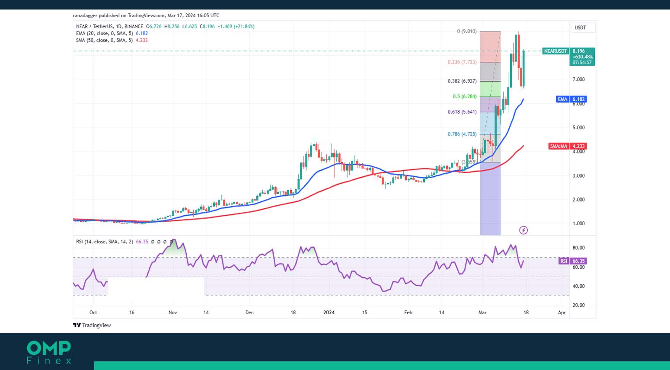670x370 pixels.
Task: Click the Fibonacci 0.618 (5.641) label
Action: pyautogui.click(x=462, y=112)
